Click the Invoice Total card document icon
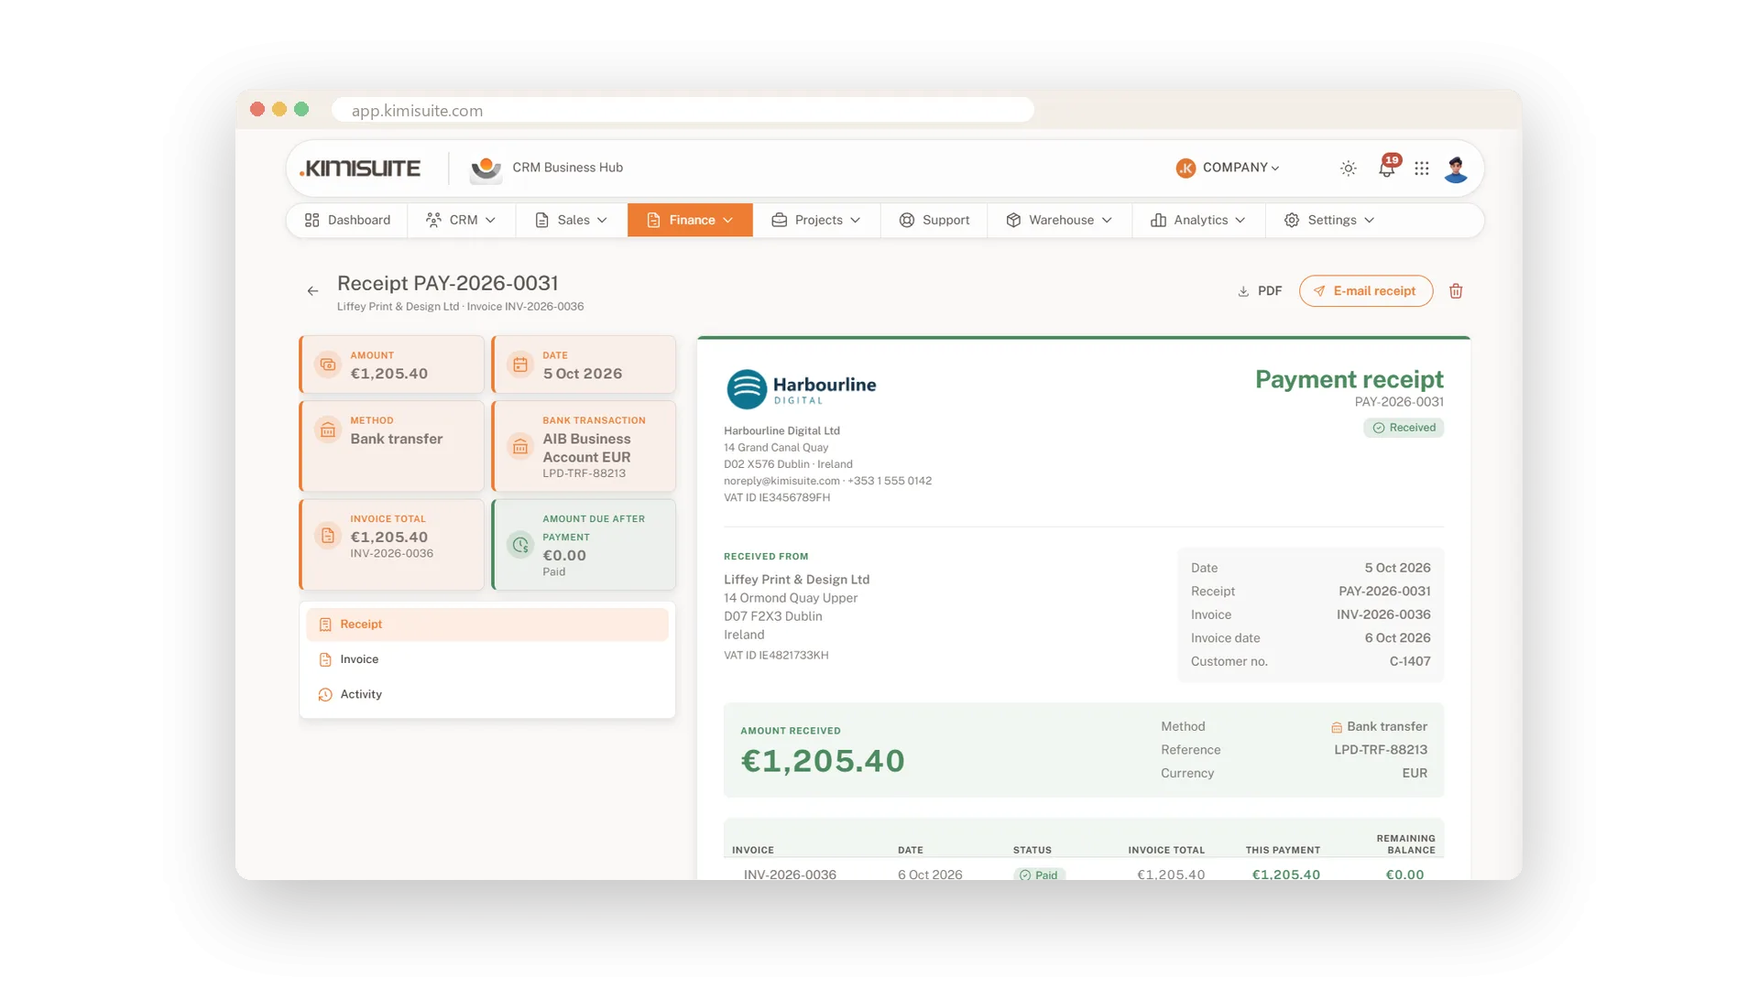This screenshot has width=1759, height=989. tap(327, 536)
